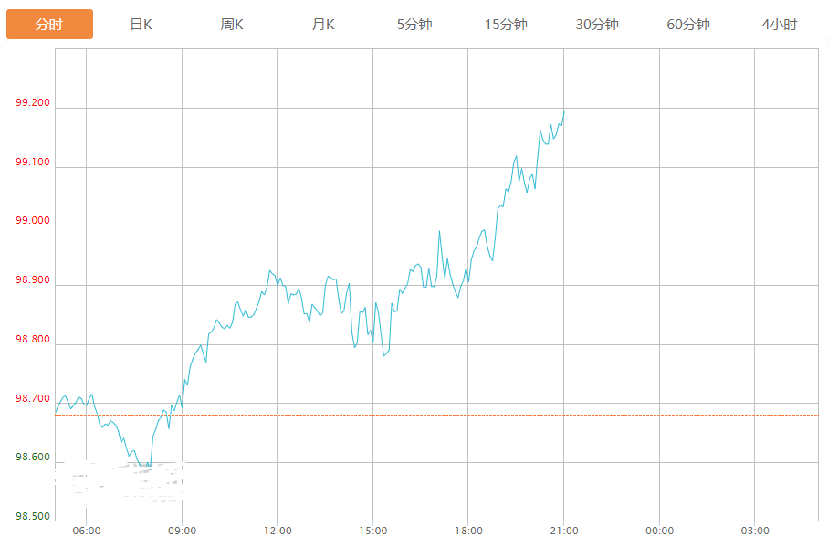Switch to the 4小时 chart tab
Viewport: 828px width, 537px height.
point(779,25)
